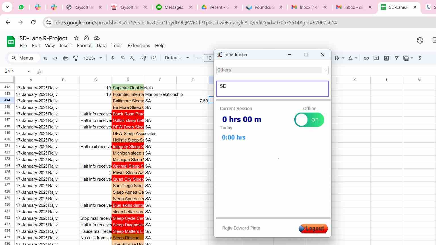Select column D header
Image resolution: width=436 pixels, height=245 pixels.
click(128, 80)
